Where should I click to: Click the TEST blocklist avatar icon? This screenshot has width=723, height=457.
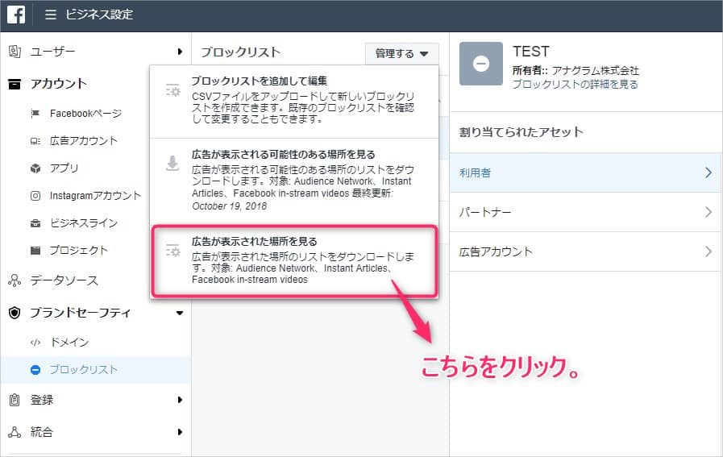(480, 64)
